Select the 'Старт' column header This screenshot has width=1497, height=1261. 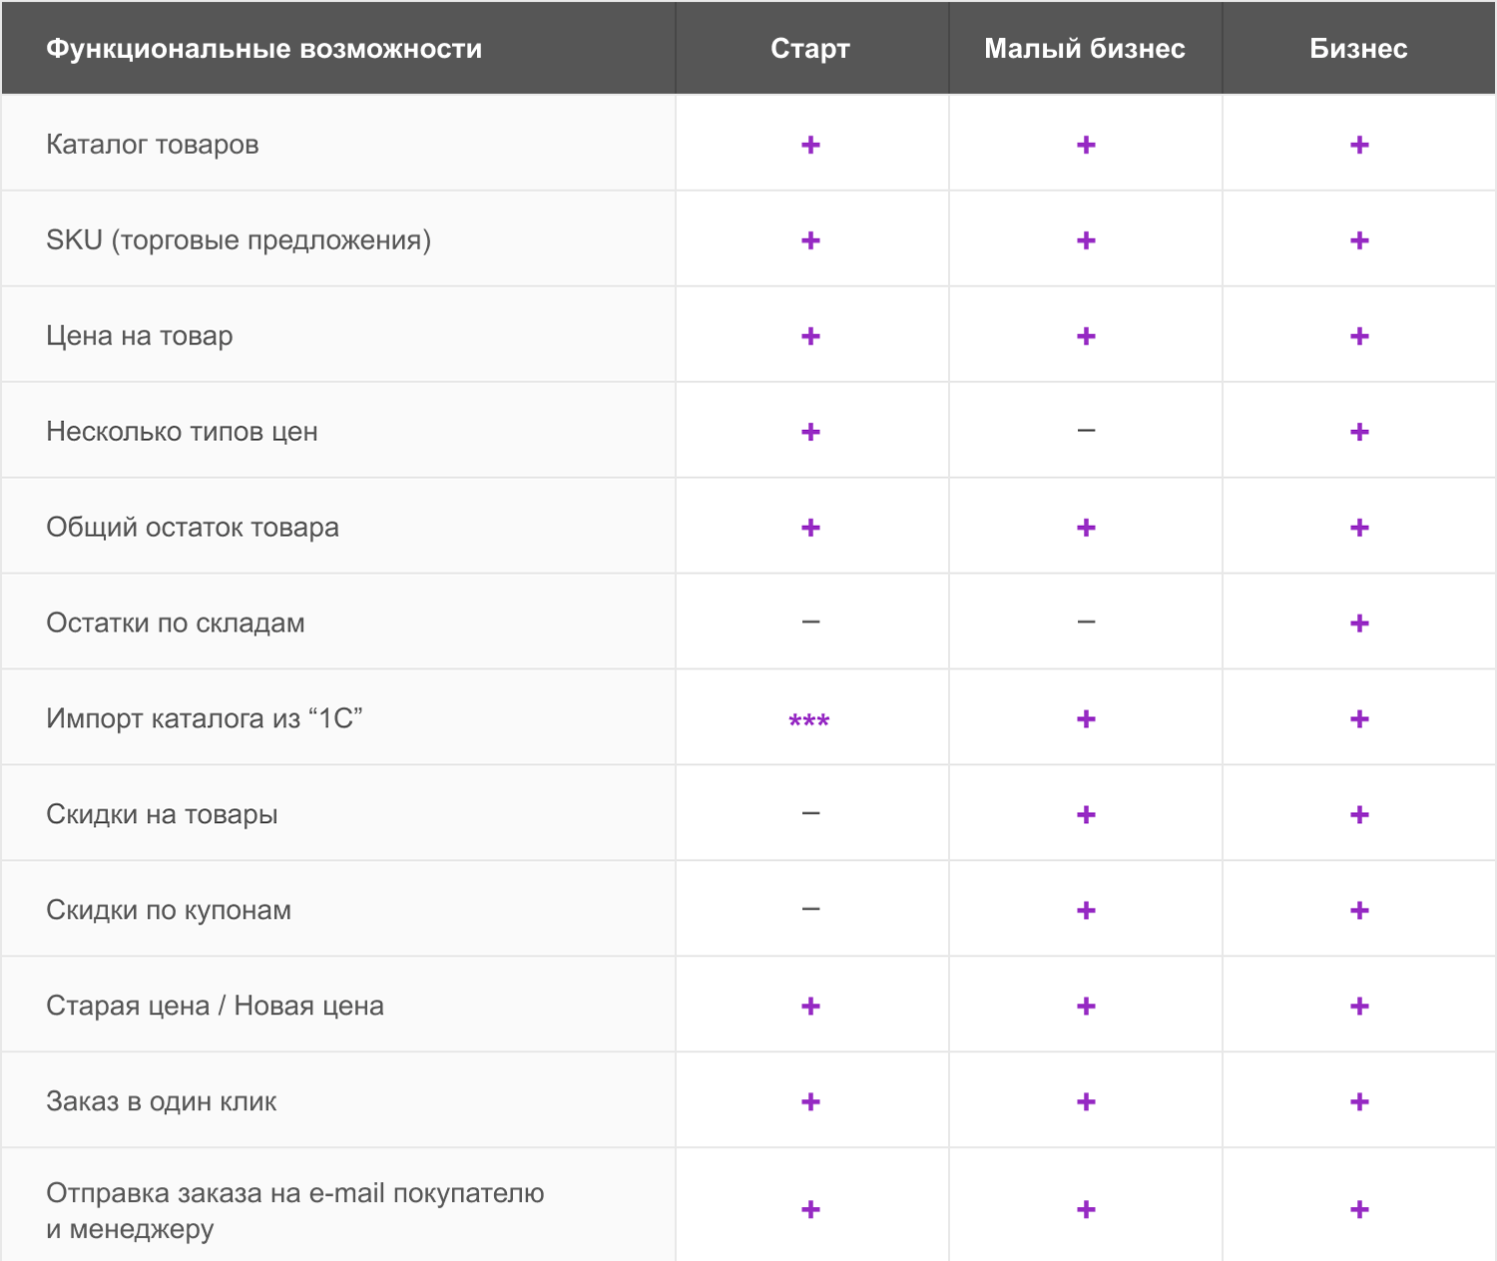coord(810,49)
